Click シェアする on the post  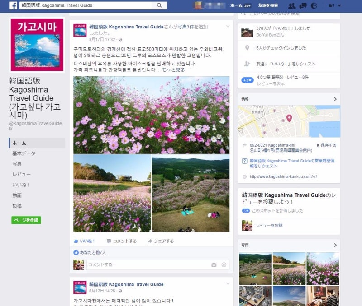point(161,241)
